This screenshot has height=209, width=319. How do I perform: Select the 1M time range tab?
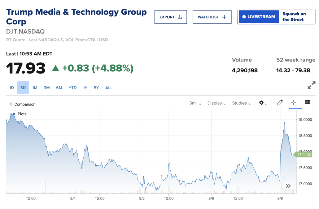click(x=35, y=88)
